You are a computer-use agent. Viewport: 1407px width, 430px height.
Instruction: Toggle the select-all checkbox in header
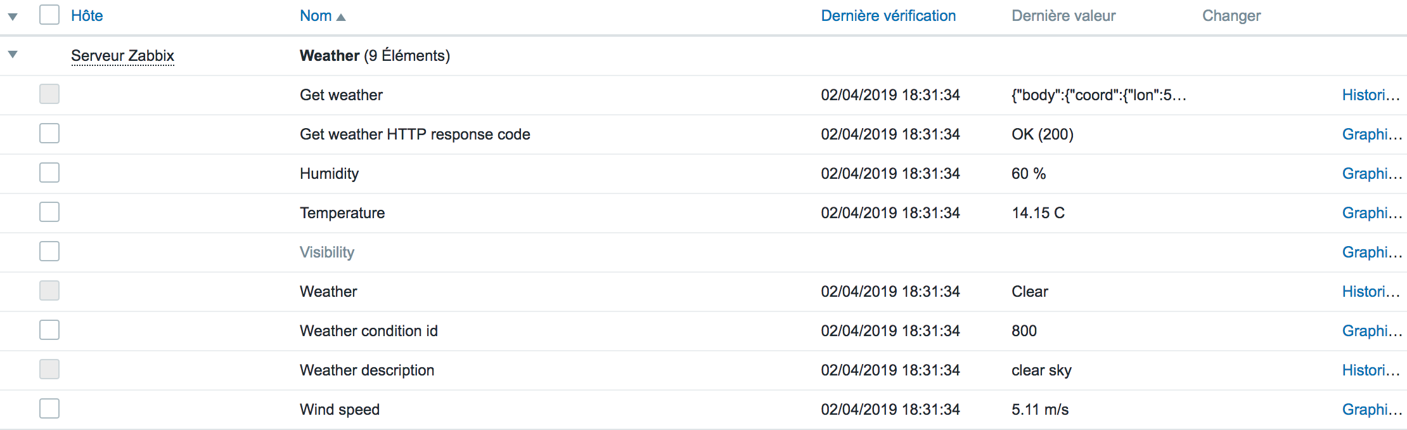pos(49,15)
